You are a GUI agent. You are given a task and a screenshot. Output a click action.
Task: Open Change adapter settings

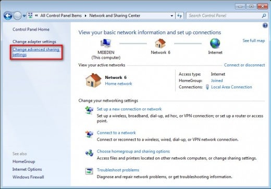(x=34, y=42)
